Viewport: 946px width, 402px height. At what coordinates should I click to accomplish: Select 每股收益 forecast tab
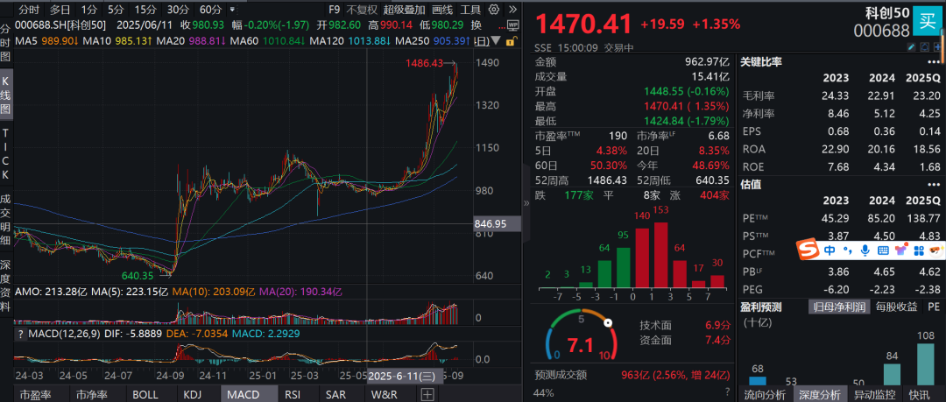pos(896,307)
